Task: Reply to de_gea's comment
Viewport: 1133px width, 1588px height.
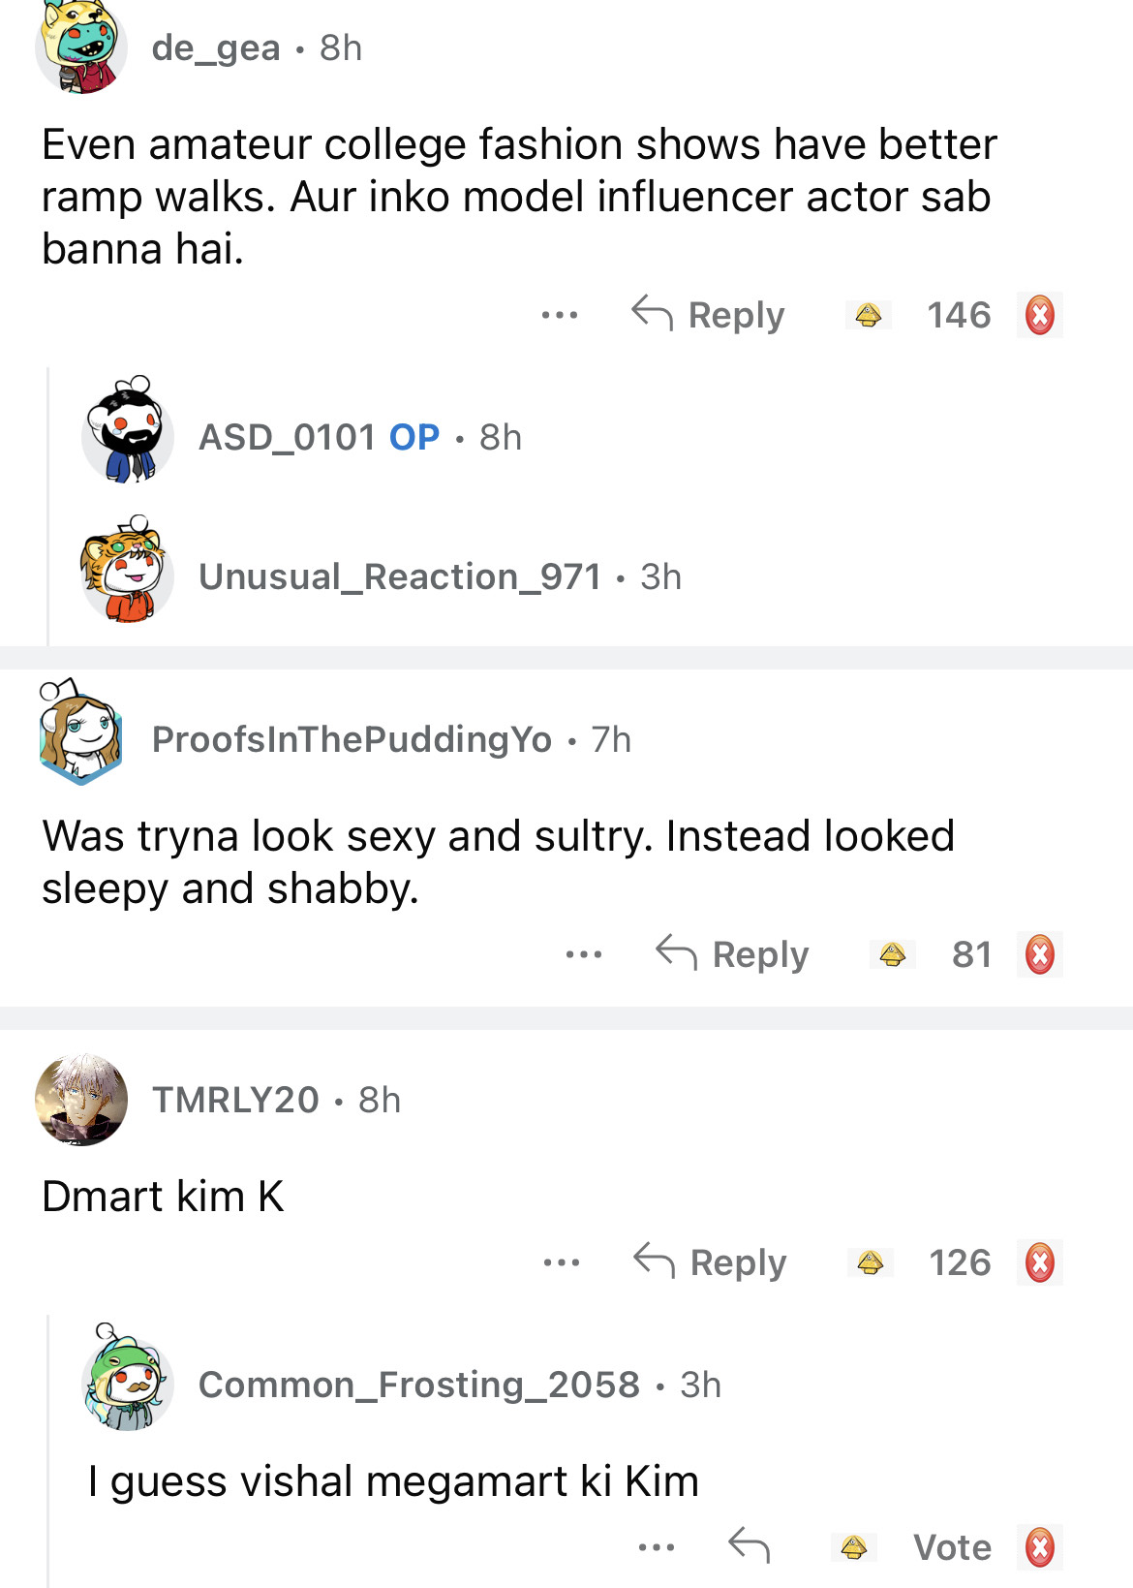Action: [708, 315]
